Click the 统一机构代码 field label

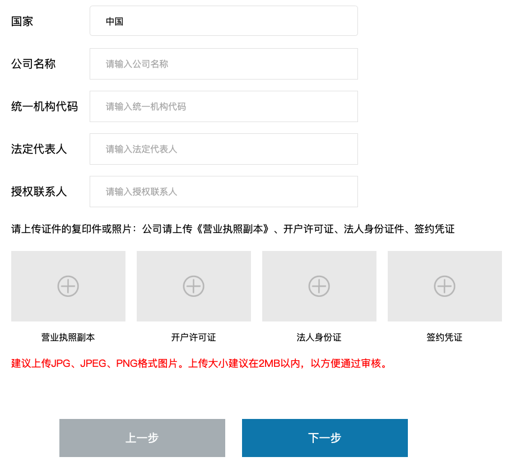(45, 106)
